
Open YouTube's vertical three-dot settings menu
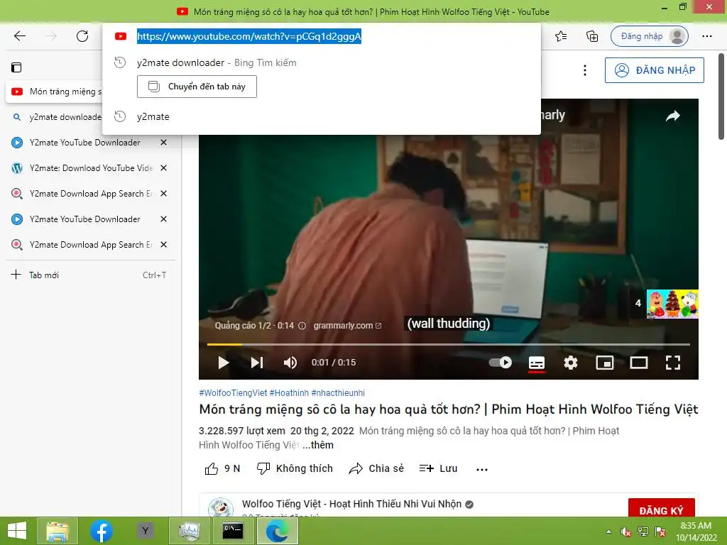[585, 70]
